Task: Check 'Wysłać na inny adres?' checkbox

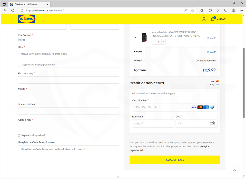Action: [x=19, y=136]
